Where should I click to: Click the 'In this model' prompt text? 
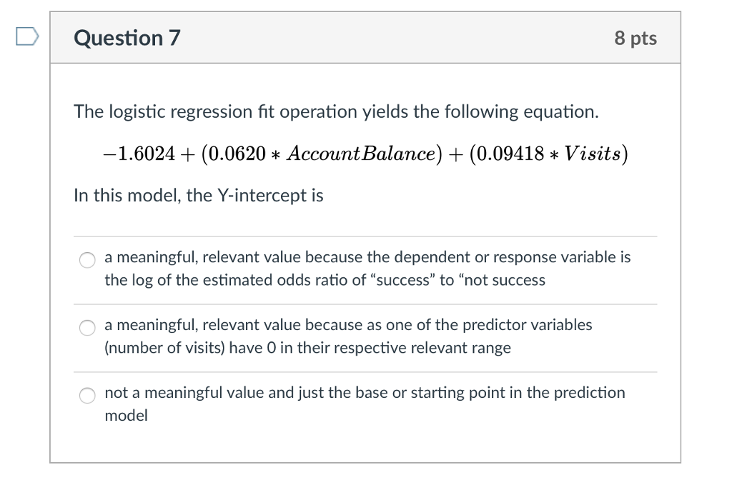(198, 195)
